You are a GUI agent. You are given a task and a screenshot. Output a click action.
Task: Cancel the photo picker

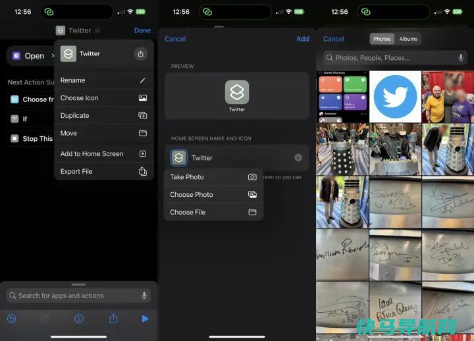pyautogui.click(x=333, y=39)
